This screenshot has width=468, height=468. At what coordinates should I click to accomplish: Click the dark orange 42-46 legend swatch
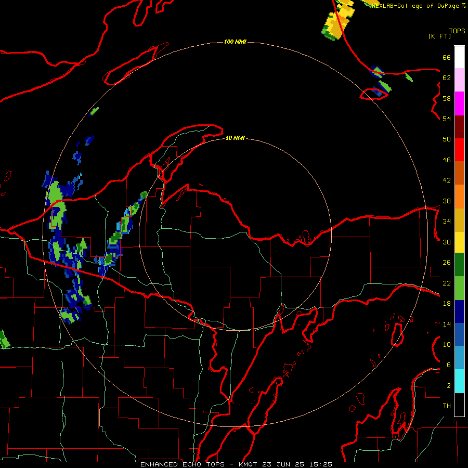[459, 173]
